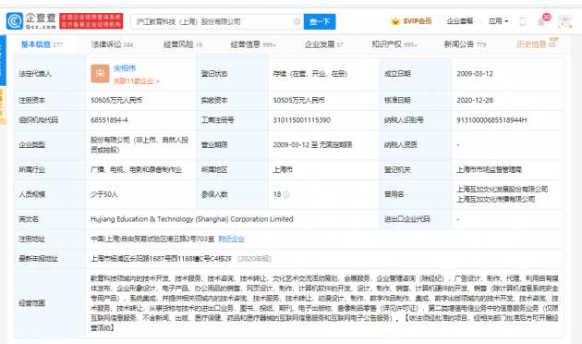
Task: Select latest annual report address text
Action: (x=161, y=259)
